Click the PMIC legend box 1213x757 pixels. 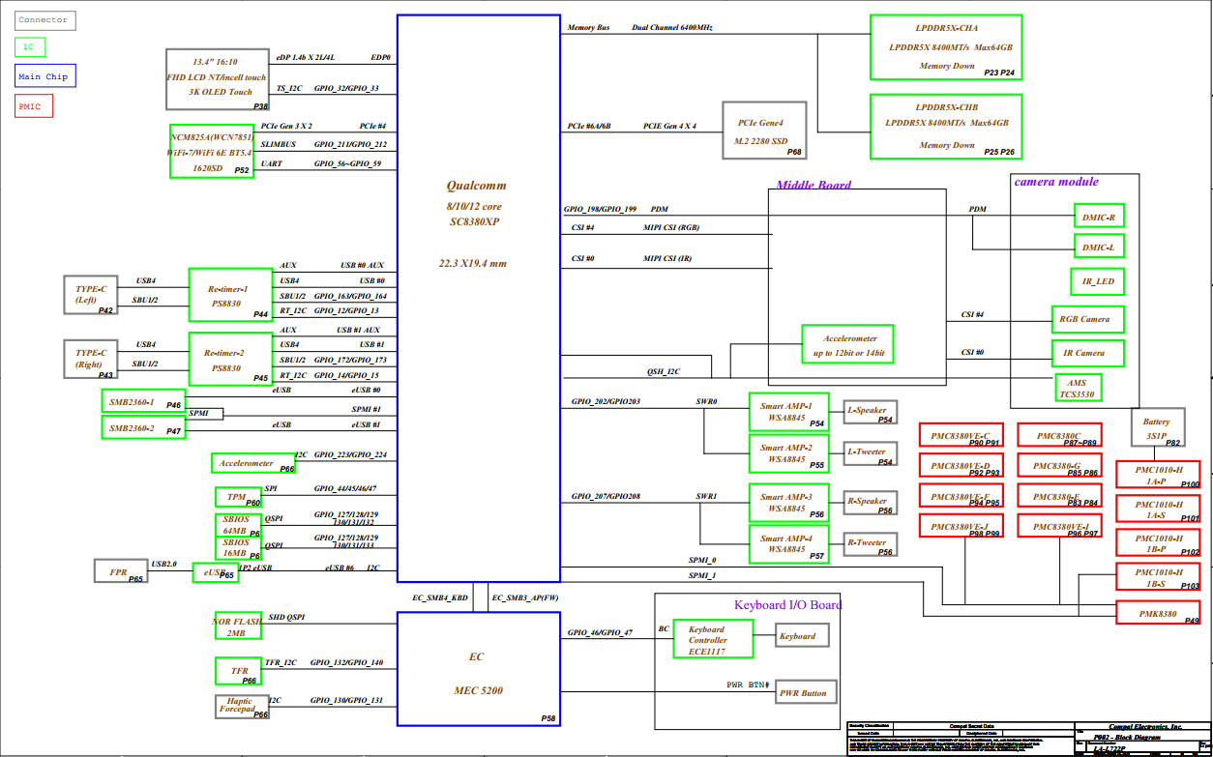(x=34, y=106)
